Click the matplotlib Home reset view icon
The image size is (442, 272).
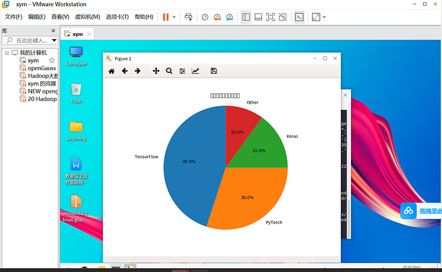tap(111, 71)
